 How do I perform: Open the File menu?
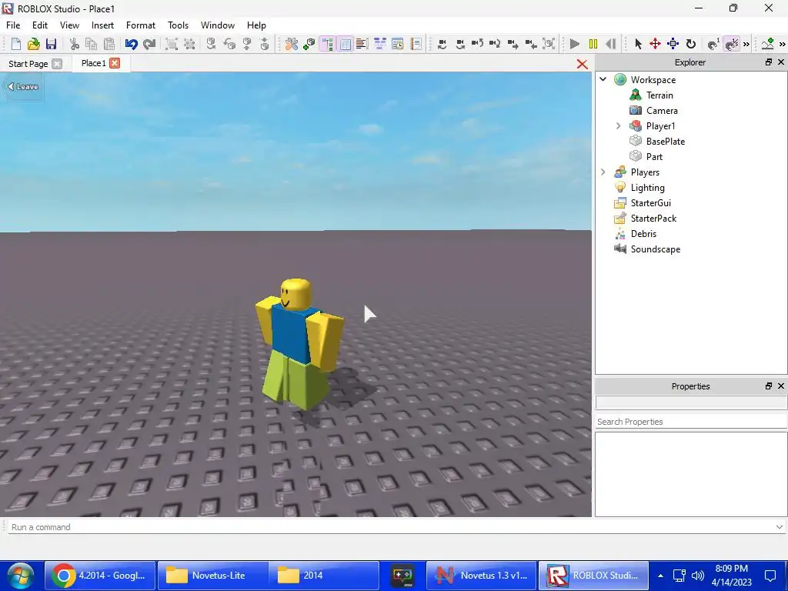[x=13, y=25]
